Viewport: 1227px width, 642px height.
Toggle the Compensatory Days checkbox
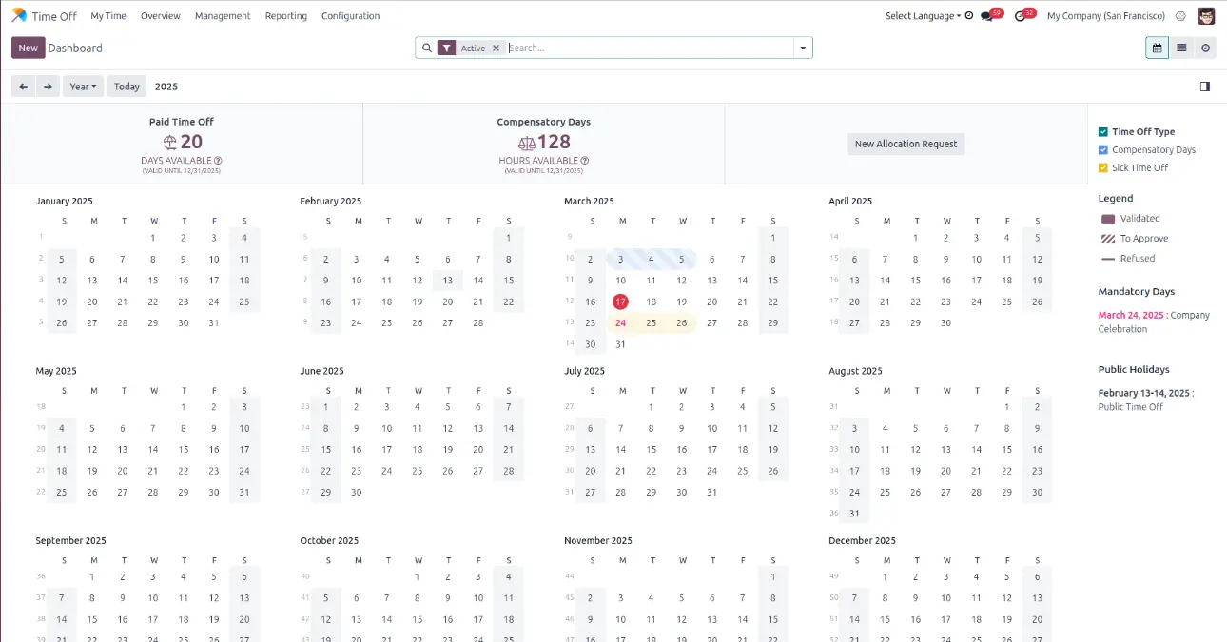click(1103, 150)
